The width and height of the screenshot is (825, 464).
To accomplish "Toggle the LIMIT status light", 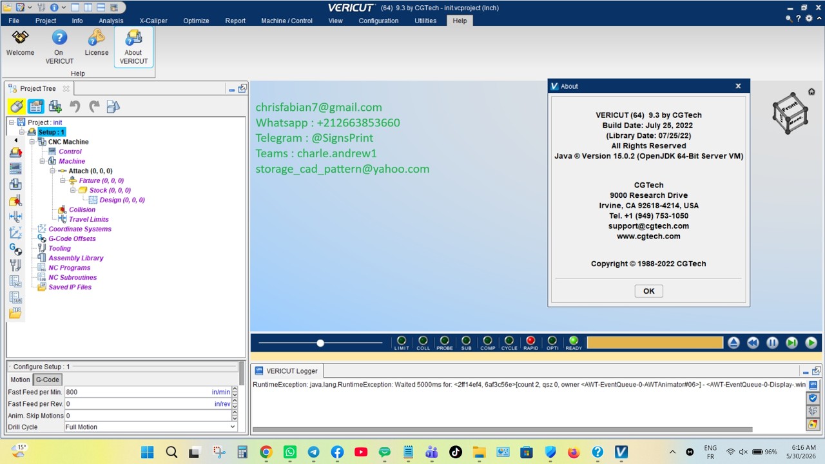I will click(402, 341).
